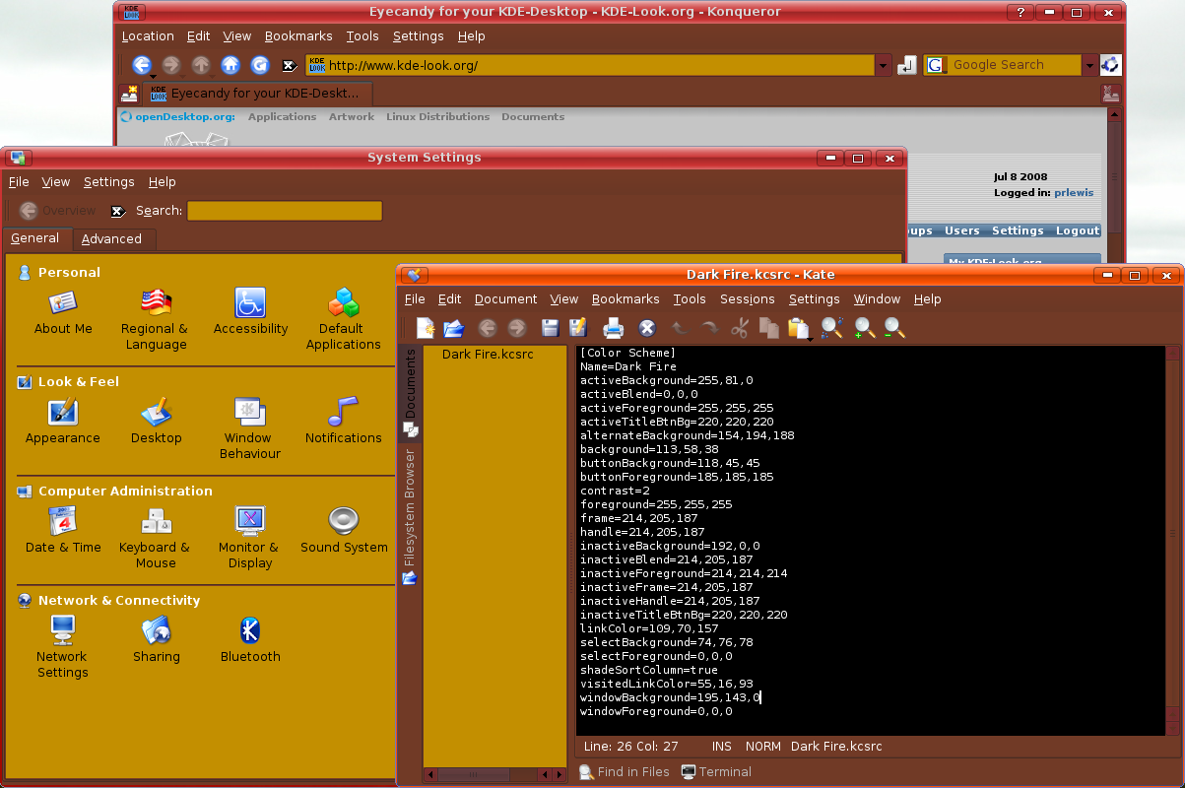The width and height of the screenshot is (1185, 788).
Task: Click the Find in Files button
Action: (625, 772)
